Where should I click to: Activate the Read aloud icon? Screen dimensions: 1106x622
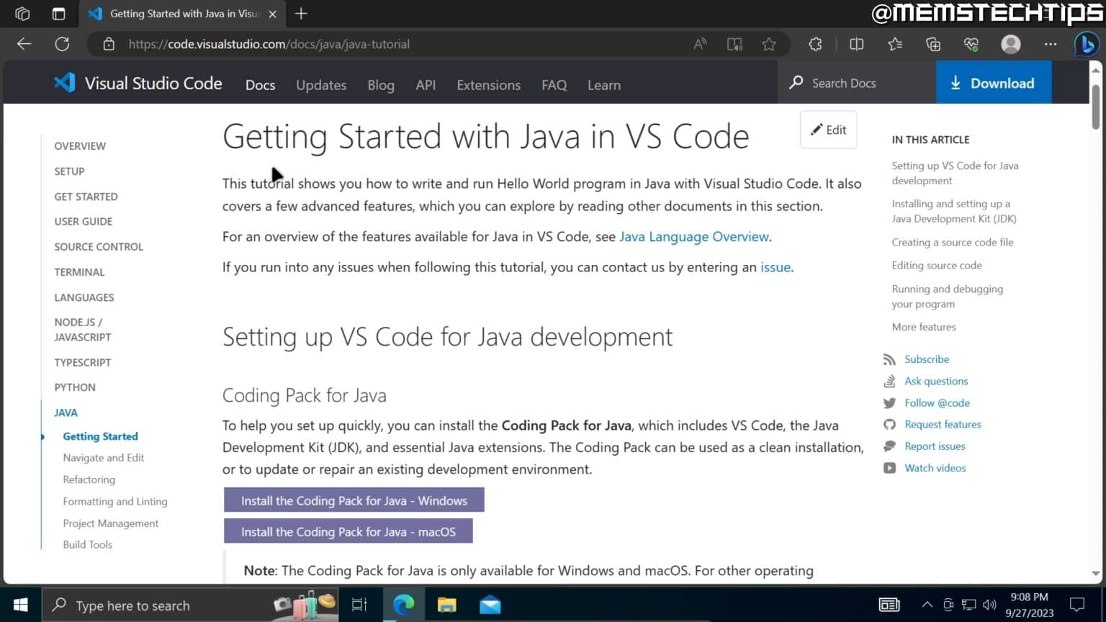(700, 44)
